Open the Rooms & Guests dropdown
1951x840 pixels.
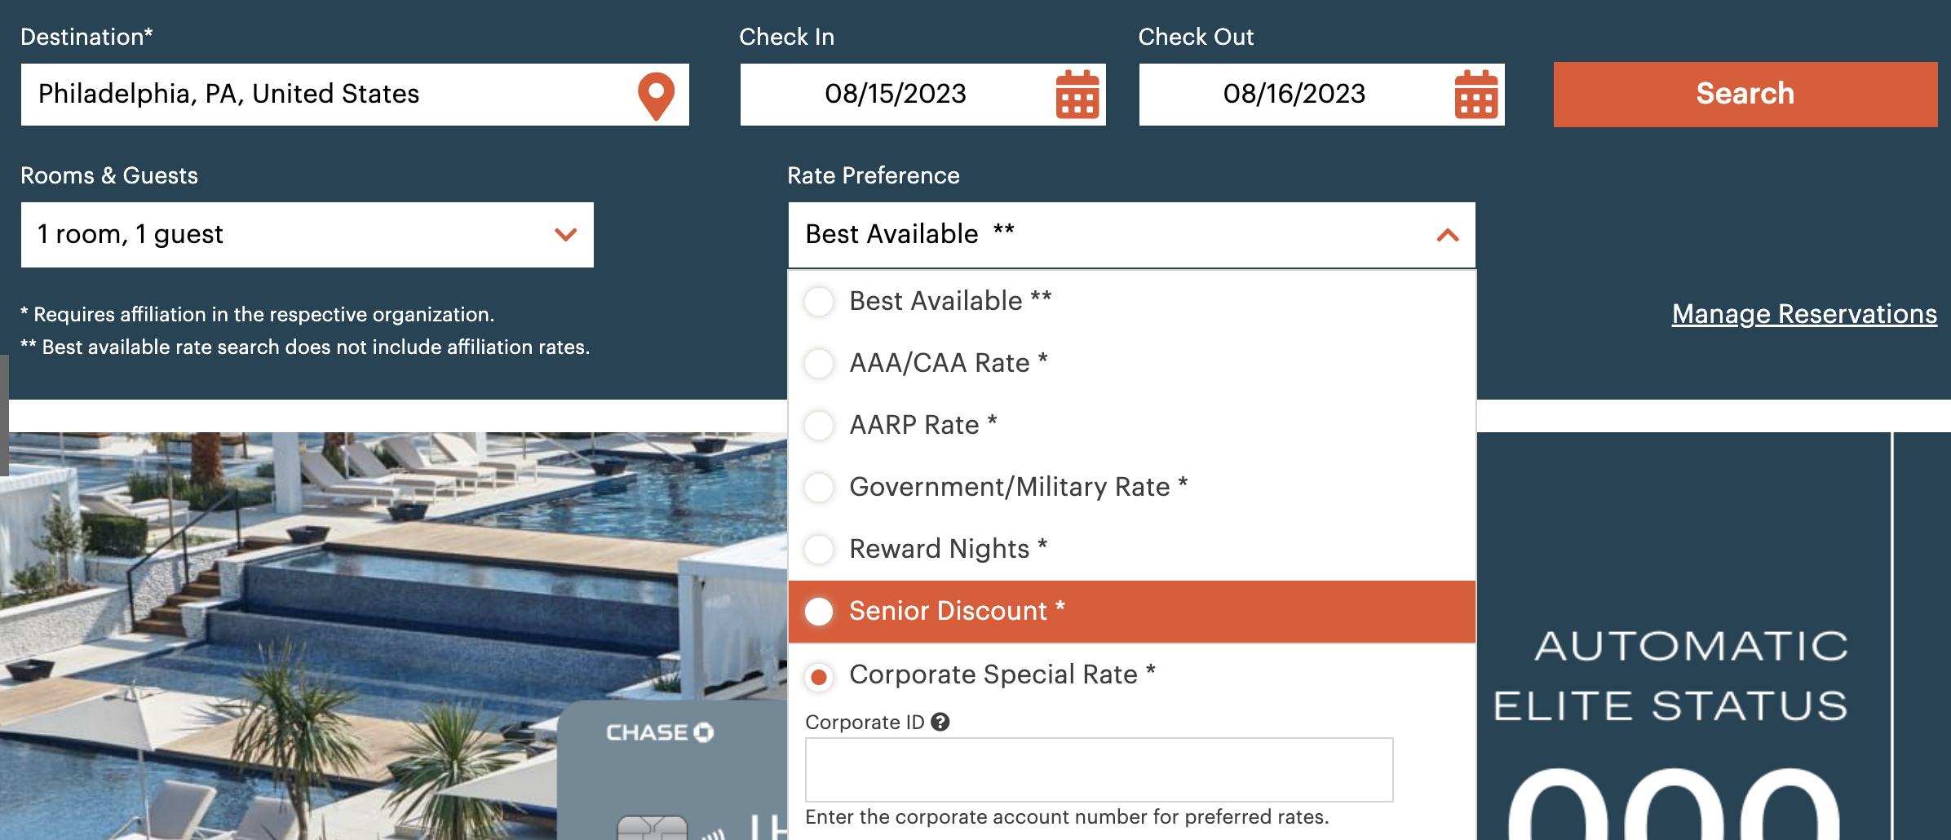click(x=307, y=235)
